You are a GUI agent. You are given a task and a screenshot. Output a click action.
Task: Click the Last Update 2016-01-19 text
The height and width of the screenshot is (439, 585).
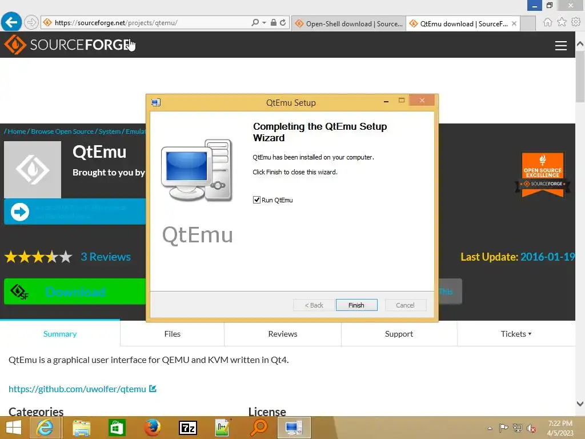[x=518, y=257]
